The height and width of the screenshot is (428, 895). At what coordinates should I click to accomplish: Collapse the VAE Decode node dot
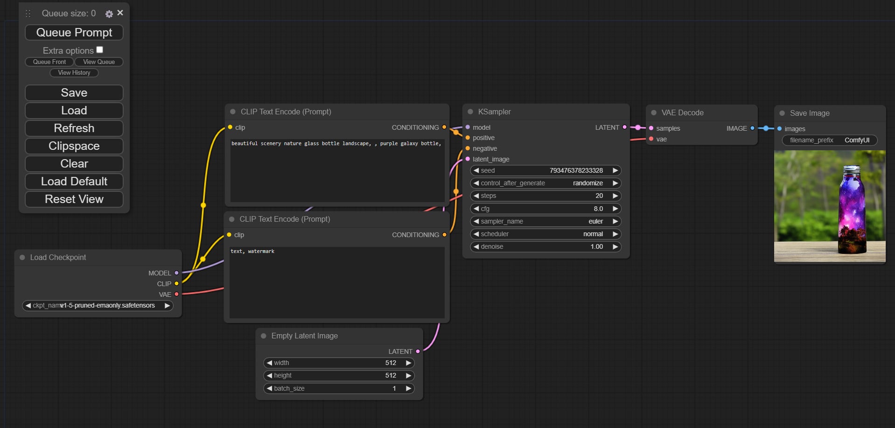click(654, 112)
